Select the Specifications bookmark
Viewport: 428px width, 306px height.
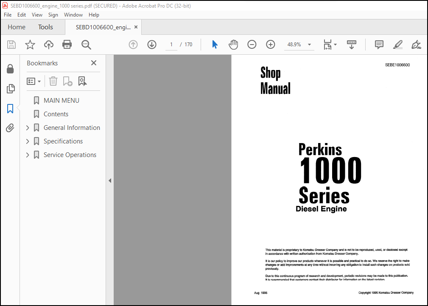click(63, 141)
